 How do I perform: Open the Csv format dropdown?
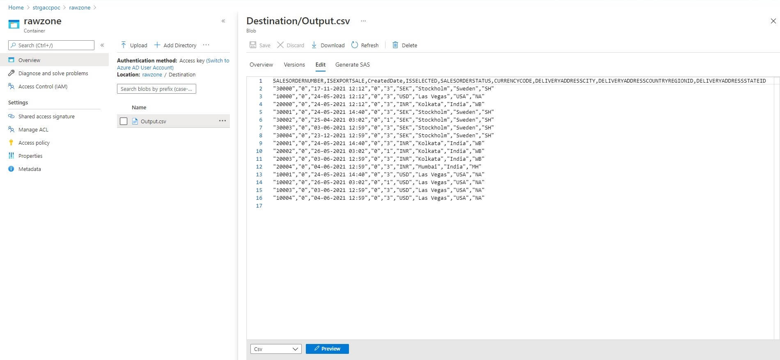276,349
